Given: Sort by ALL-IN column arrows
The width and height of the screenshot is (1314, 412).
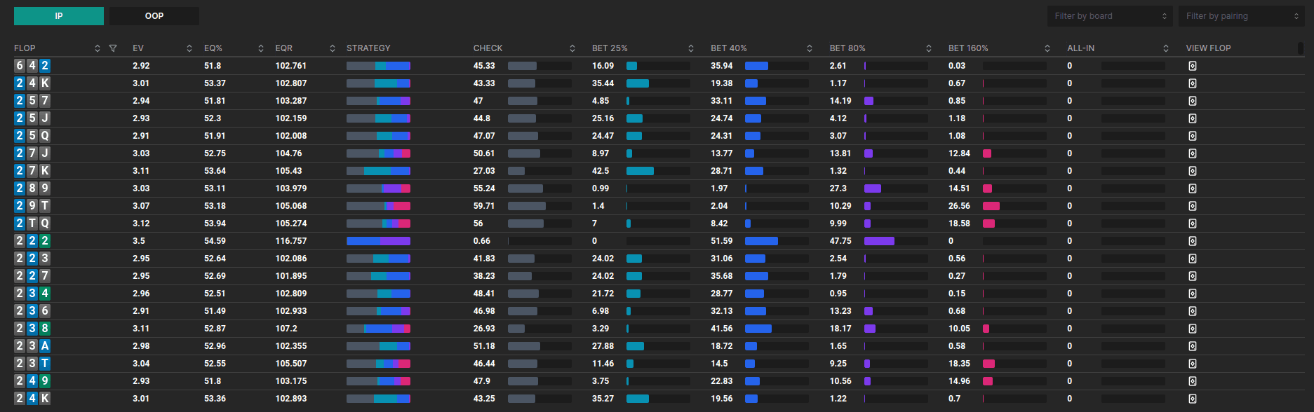Looking at the screenshot, I should click(1166, 48).
